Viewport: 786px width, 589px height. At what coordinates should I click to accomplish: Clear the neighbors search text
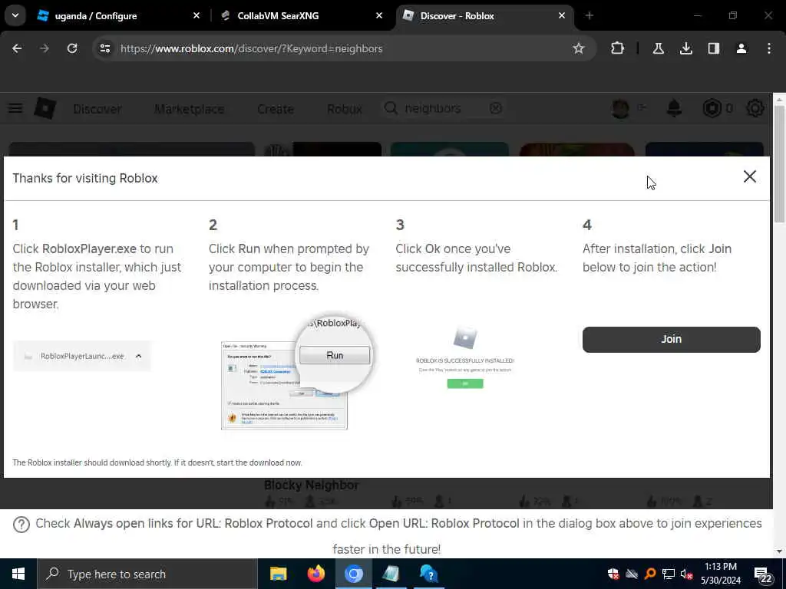coord(496,108)
